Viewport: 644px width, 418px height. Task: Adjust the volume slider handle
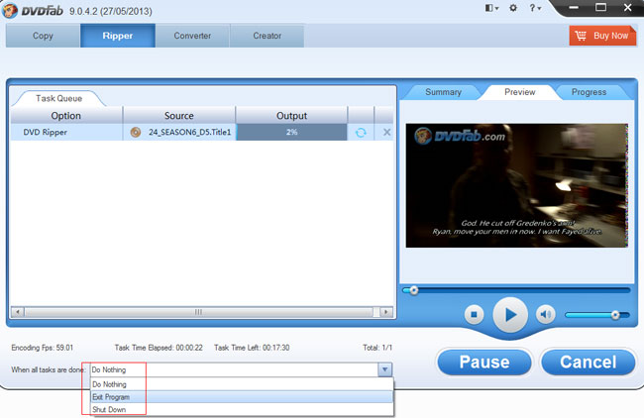[615, 315]
